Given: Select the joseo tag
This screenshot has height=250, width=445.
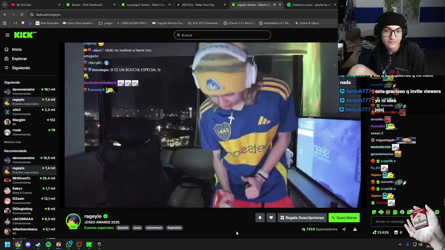Looking at the screenshot, I should 137,228.
